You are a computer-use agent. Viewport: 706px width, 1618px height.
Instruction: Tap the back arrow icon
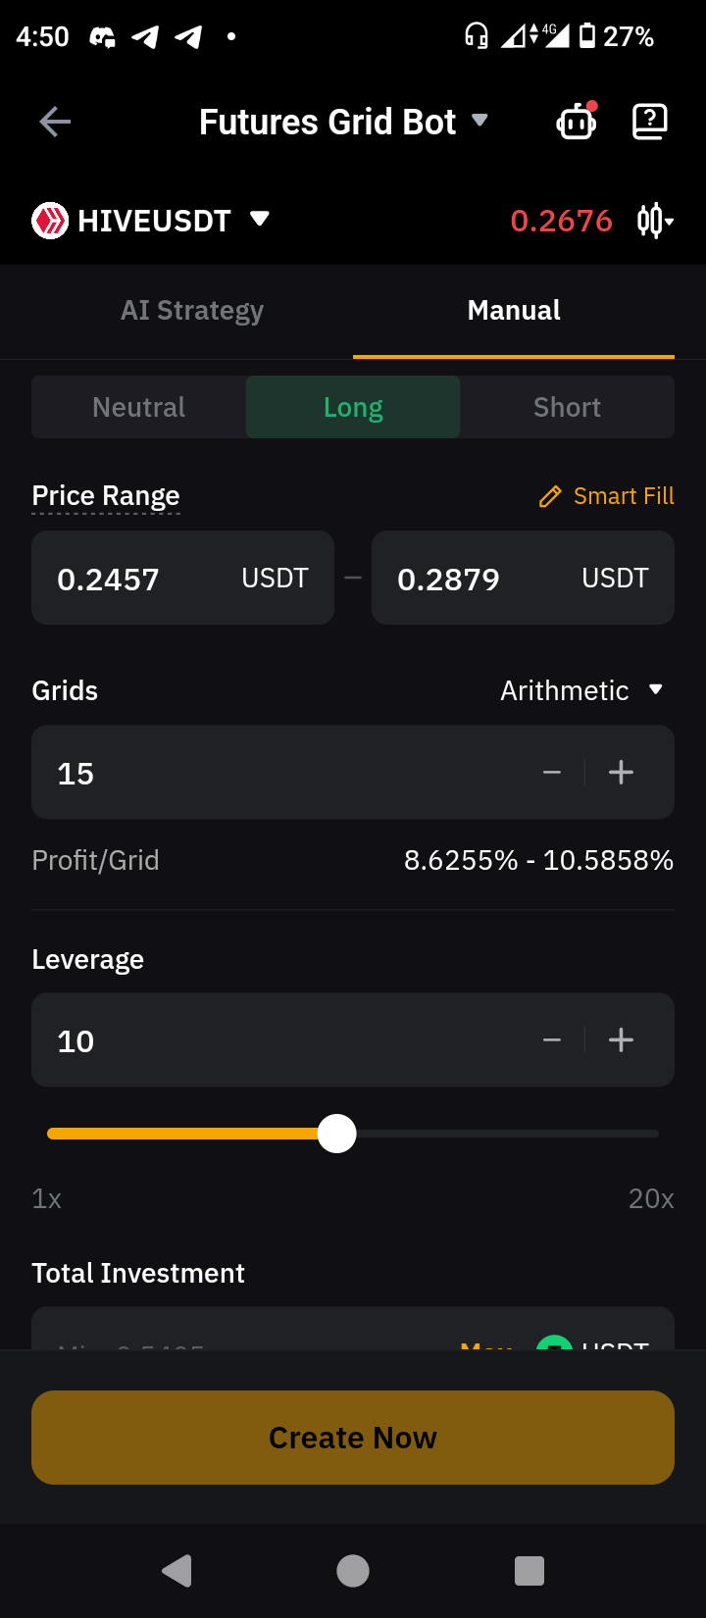tap(55, 122)
